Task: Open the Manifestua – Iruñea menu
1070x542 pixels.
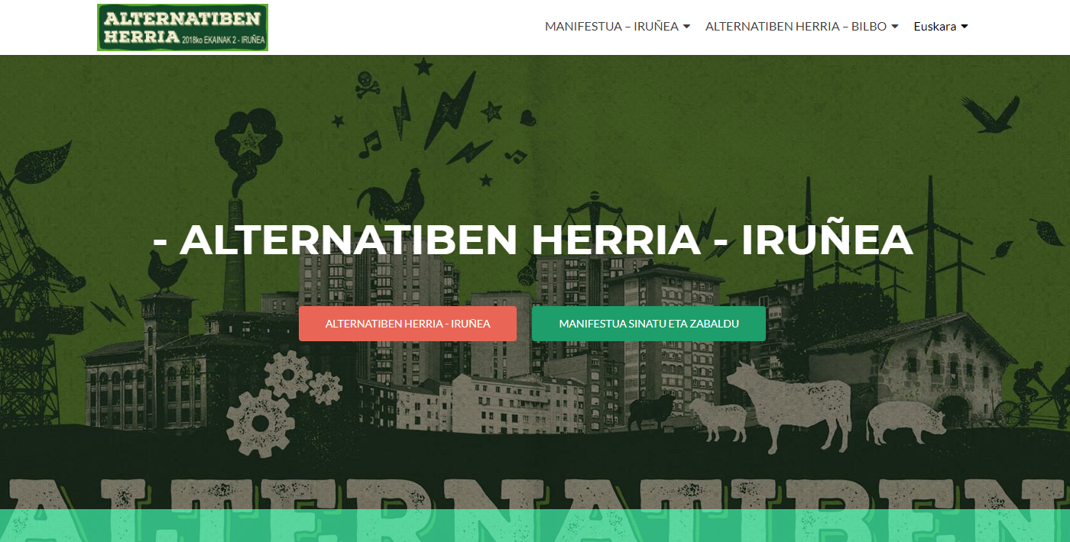Action: tap(611, 27)
